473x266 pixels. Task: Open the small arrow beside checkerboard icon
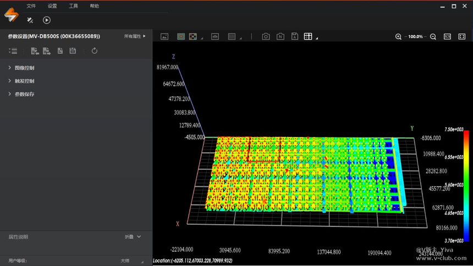[202, 38]
